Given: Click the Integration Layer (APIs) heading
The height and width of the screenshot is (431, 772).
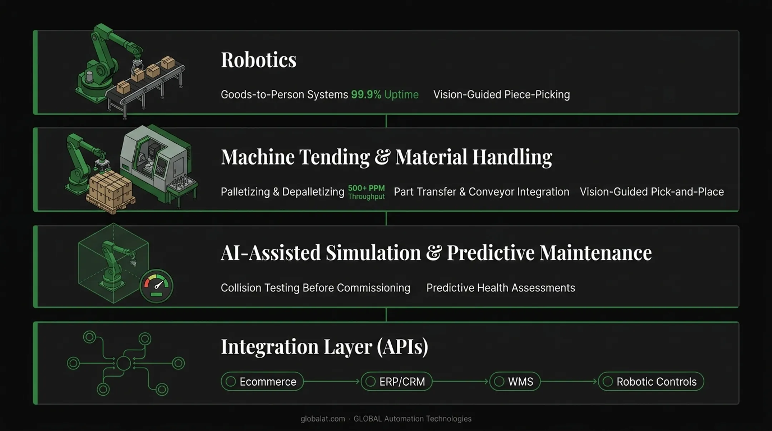Looking at the screenshot, I should pyautogui.click(x=325, y=347).
